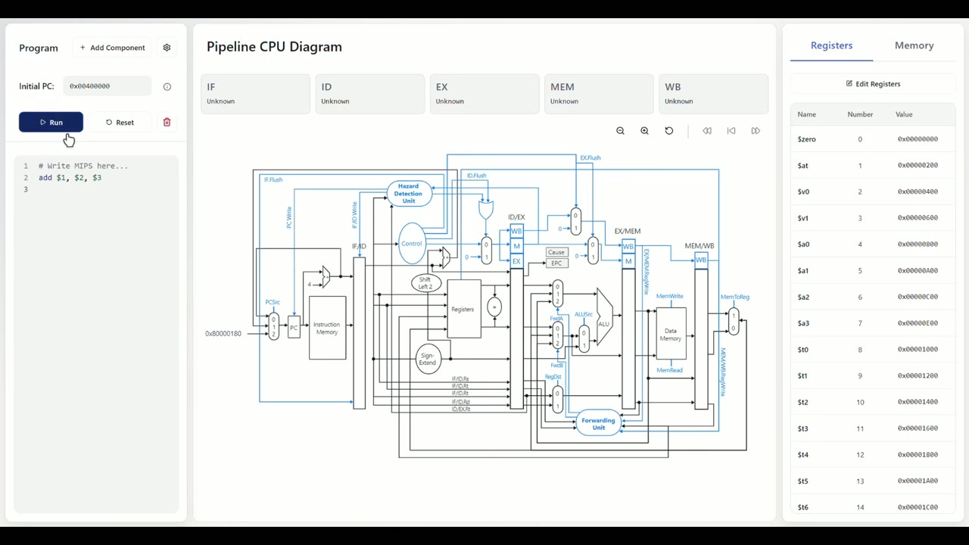Viewport: 969px width, 545px height.
Task: Click the Sign-Extend oval
Action: (x=428, y=359)
